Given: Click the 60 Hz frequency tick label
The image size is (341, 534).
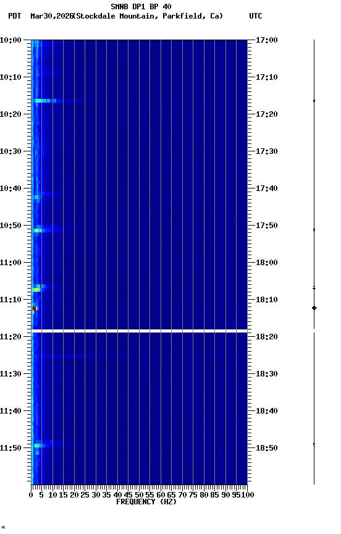Looking at the screenshot, I should (x=161, y=495).
